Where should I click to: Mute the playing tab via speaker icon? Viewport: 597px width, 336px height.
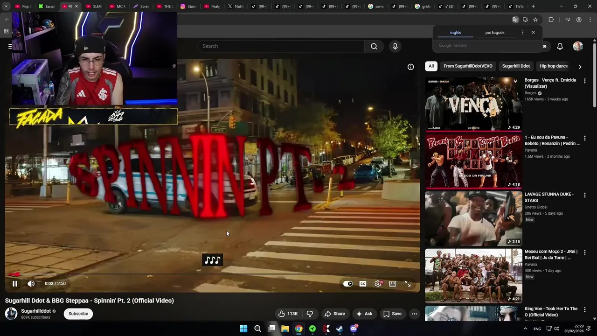(70, 7)
